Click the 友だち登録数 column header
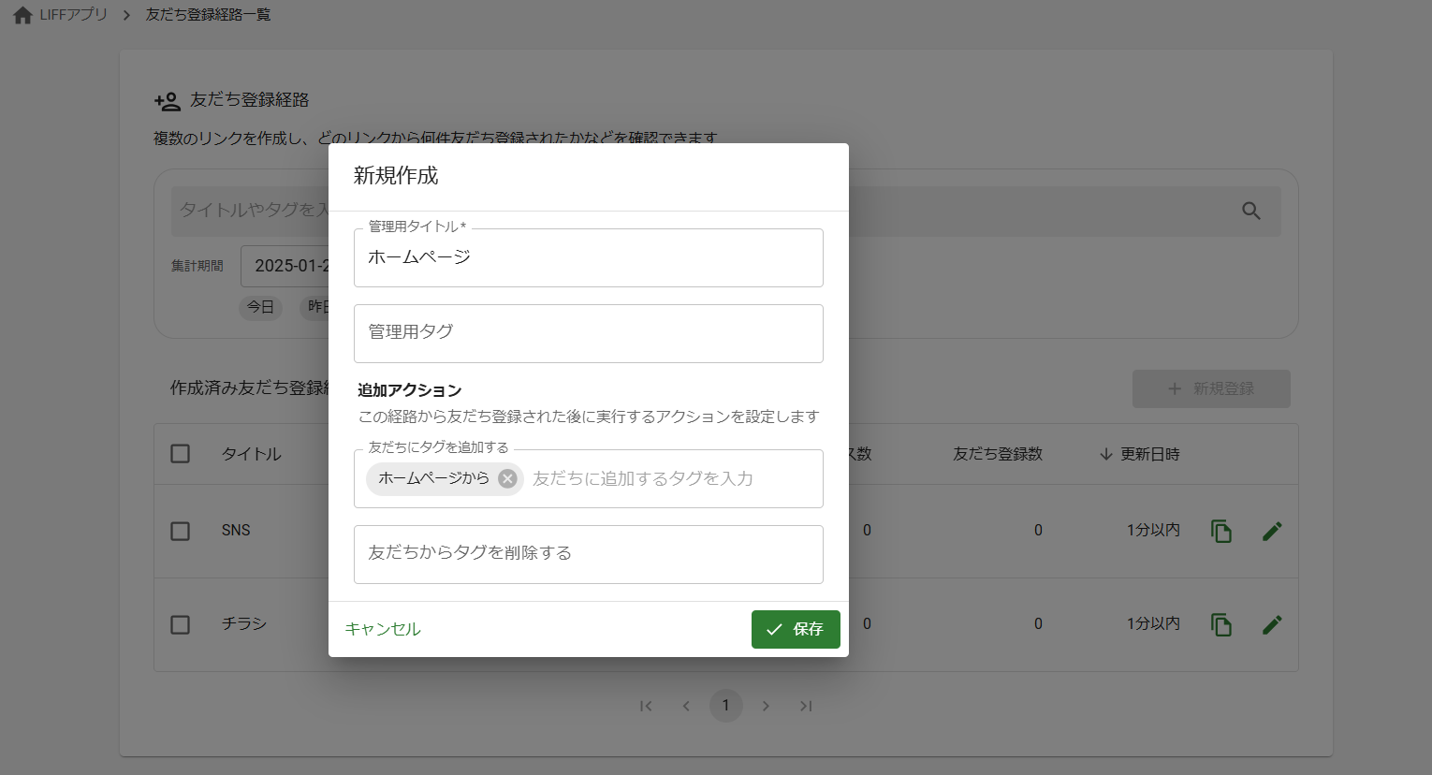 click(998, 454)
